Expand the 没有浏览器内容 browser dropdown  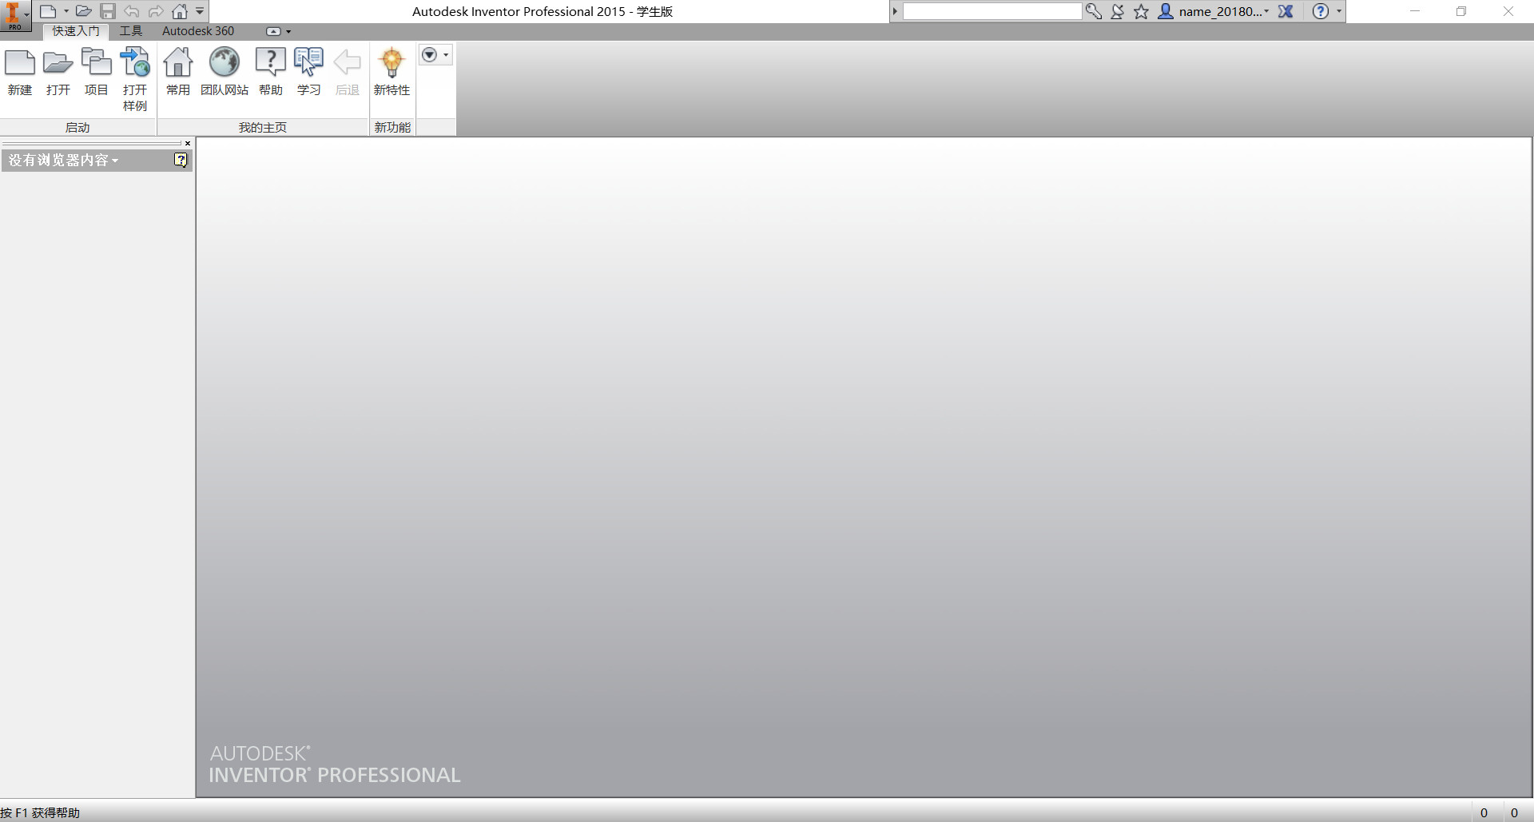coord(64,161)
